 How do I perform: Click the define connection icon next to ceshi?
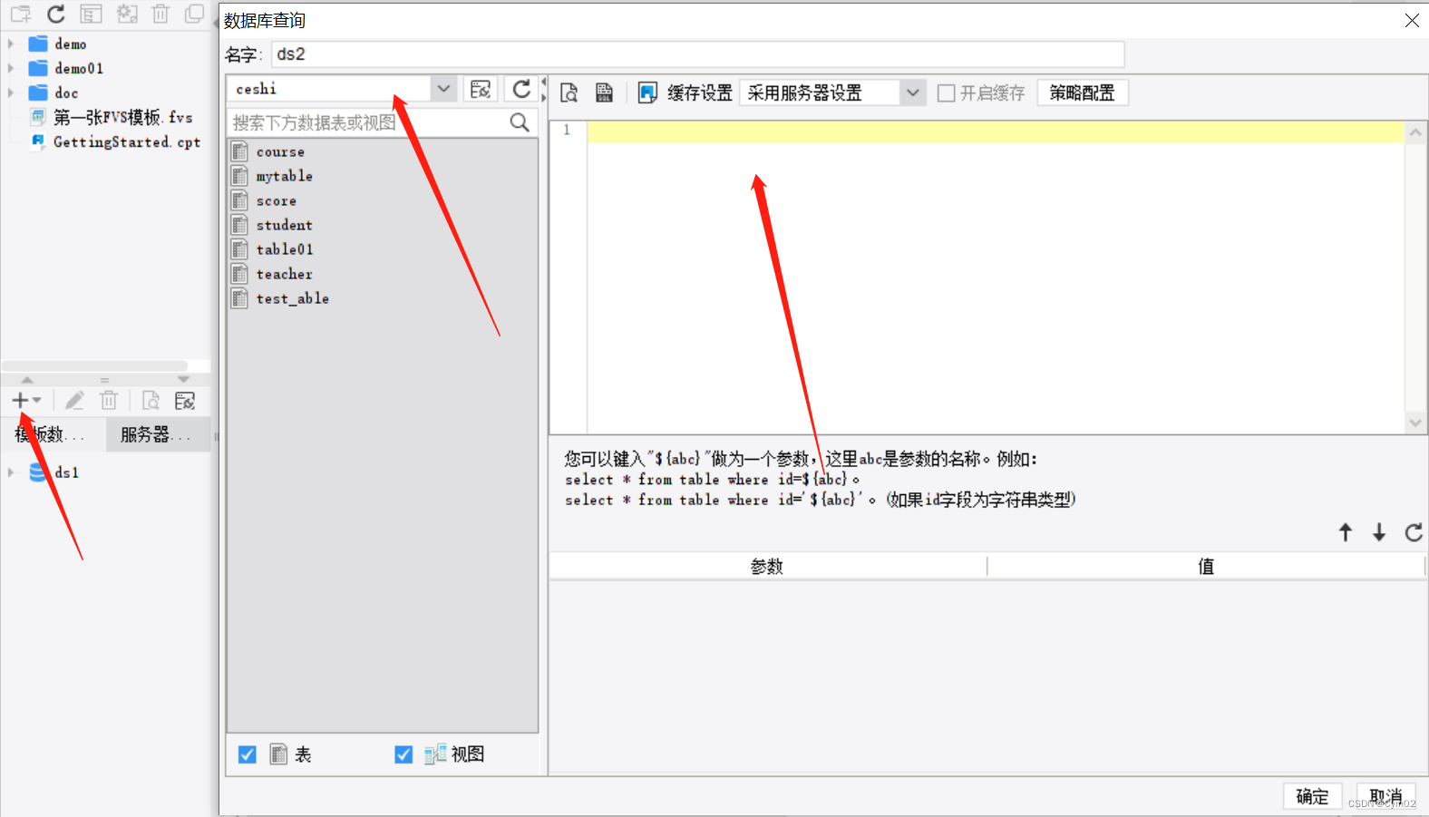(481, 89)
